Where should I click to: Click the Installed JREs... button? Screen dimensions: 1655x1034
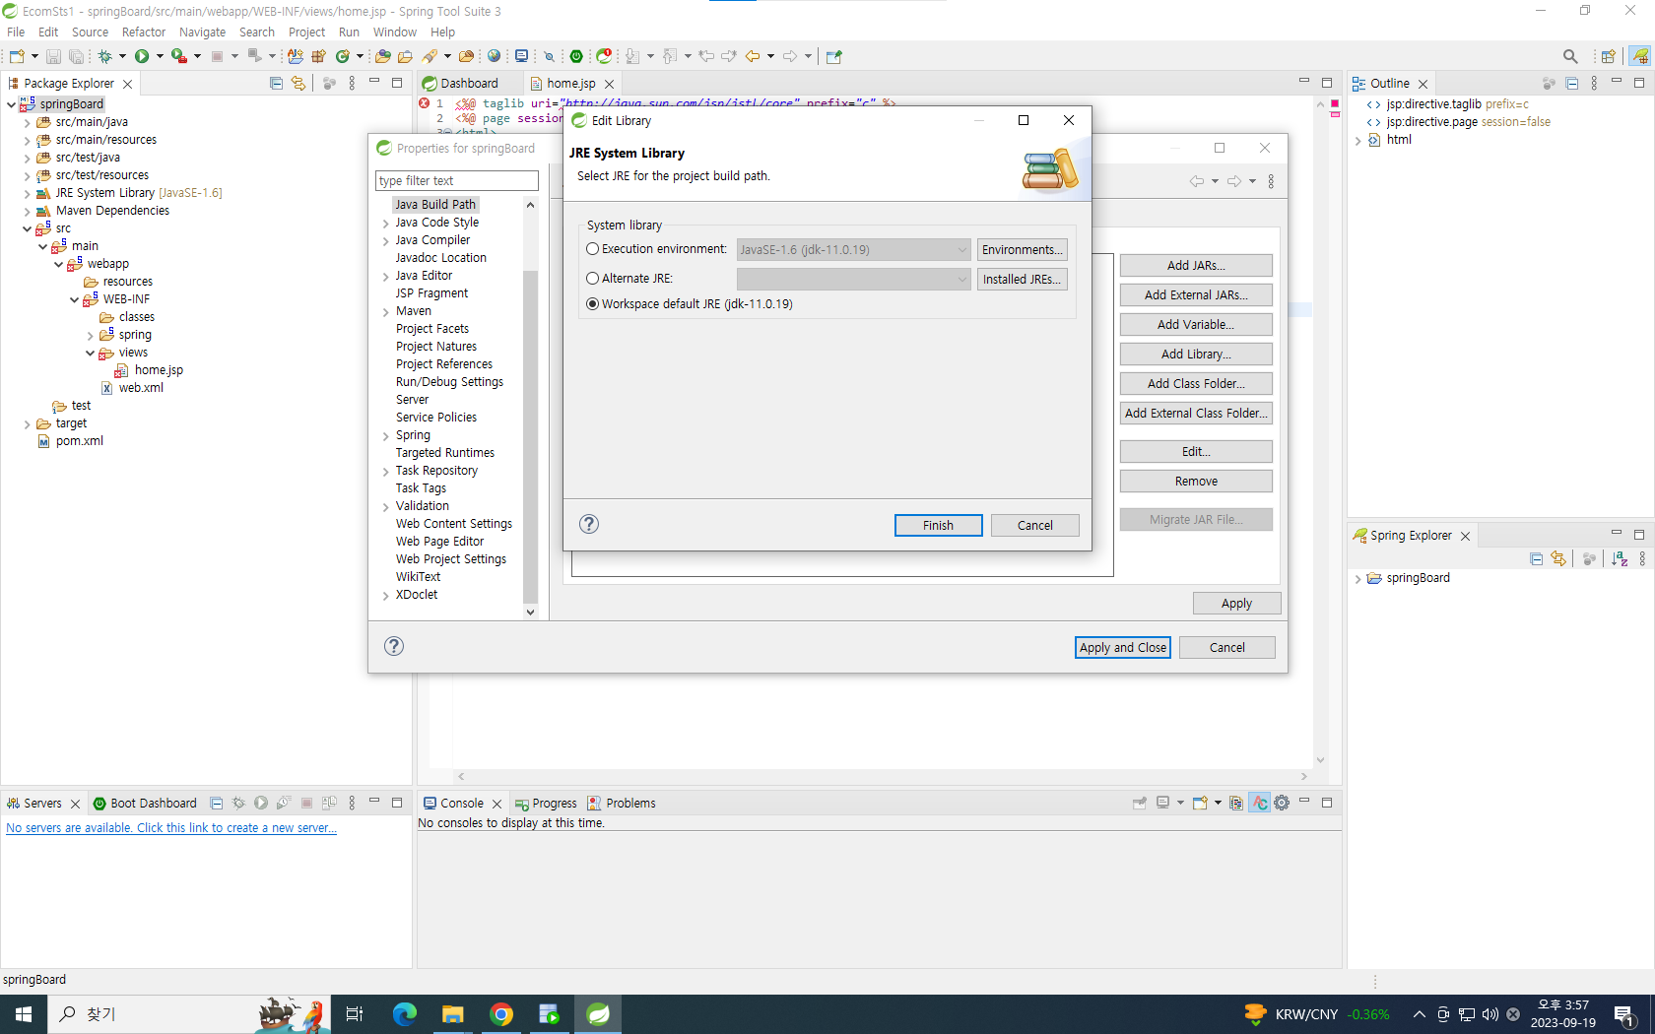pyautogui.click(x=1023, y=280)
